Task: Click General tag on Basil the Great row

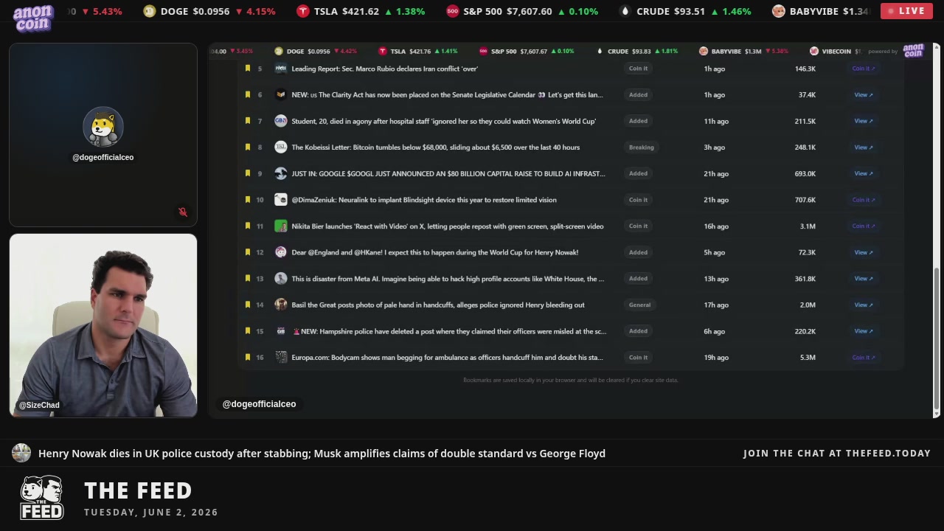Action: (x=640, y=305)
